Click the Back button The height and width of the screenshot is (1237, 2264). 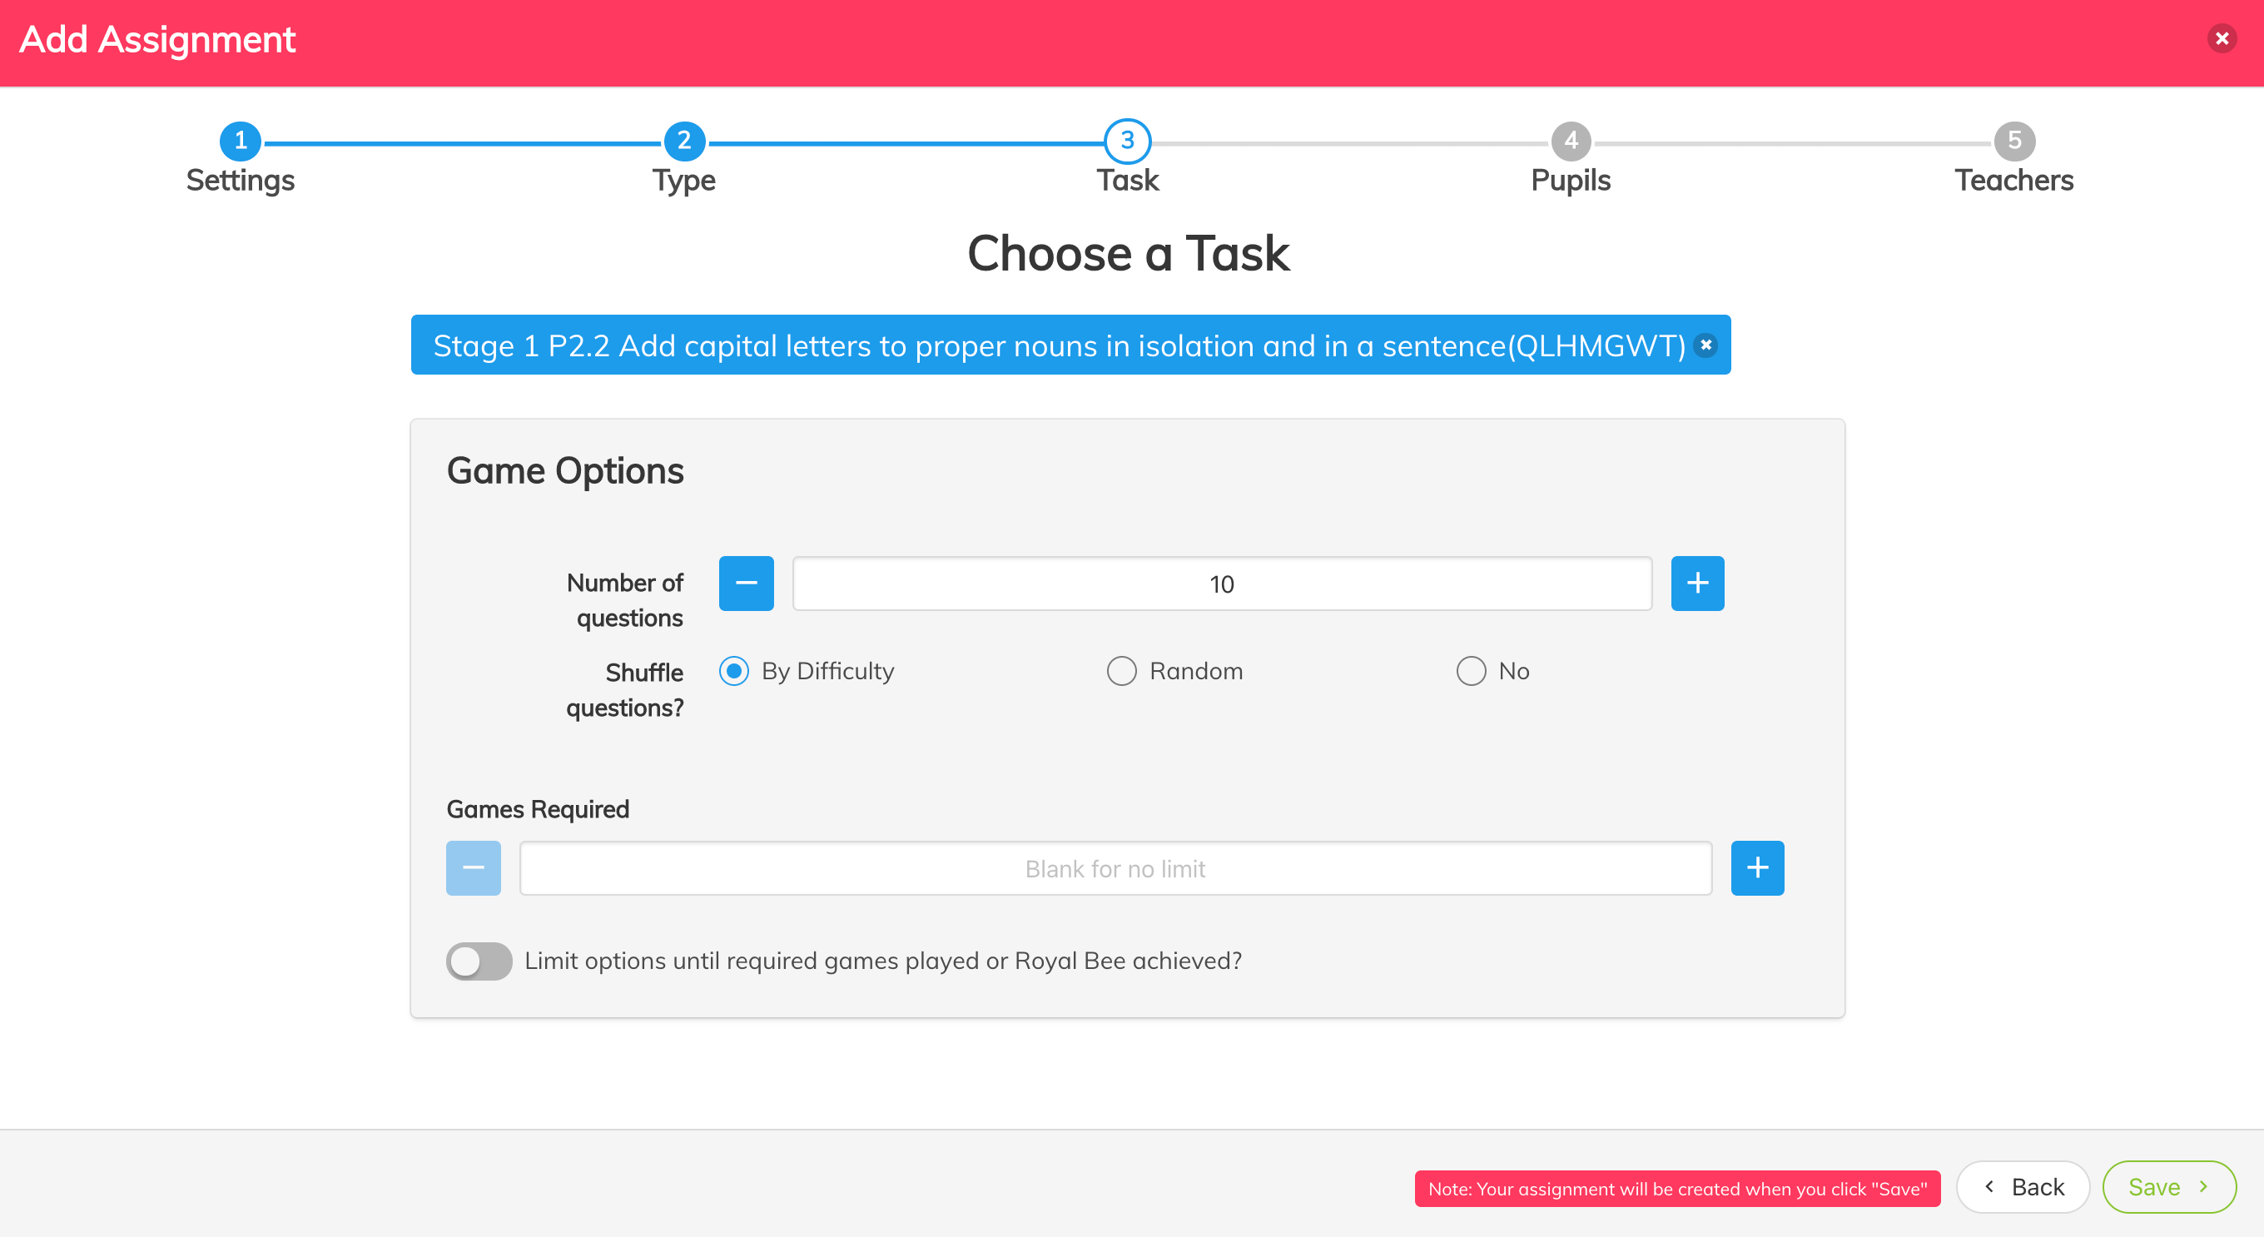pyautogui.click(x=2023, y=1187)
